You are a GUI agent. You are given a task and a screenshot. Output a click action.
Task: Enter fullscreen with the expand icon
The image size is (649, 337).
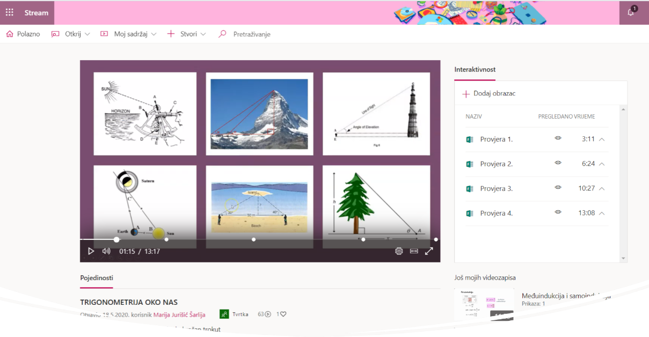tap(429, 251)
